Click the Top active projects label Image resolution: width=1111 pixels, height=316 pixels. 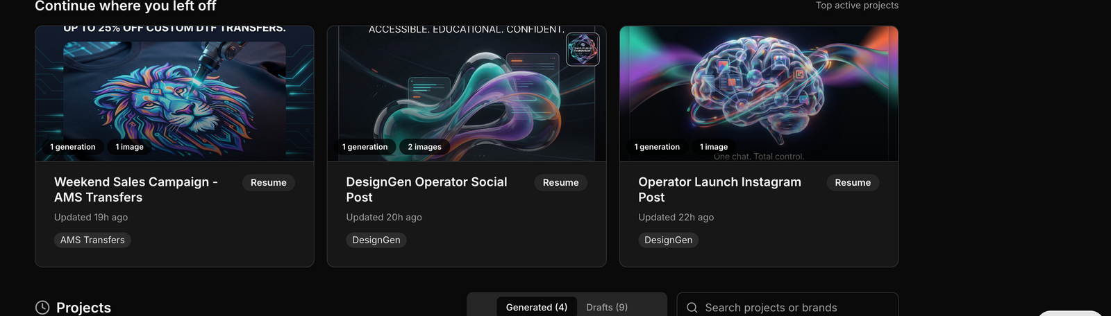click(x=857, y=6)
